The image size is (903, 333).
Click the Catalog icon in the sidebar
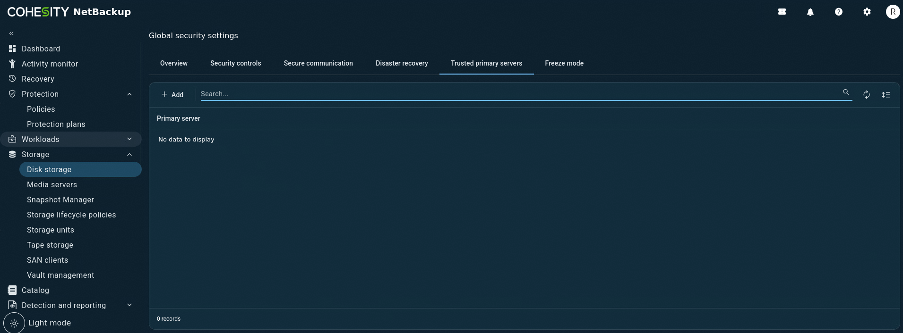(12, 290)
